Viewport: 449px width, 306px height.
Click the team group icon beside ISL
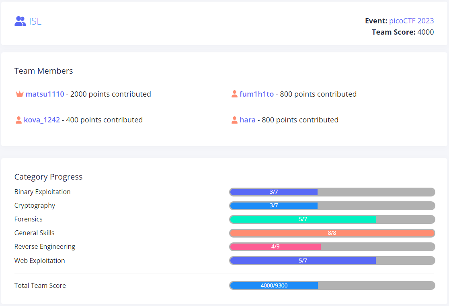[20, 21]
